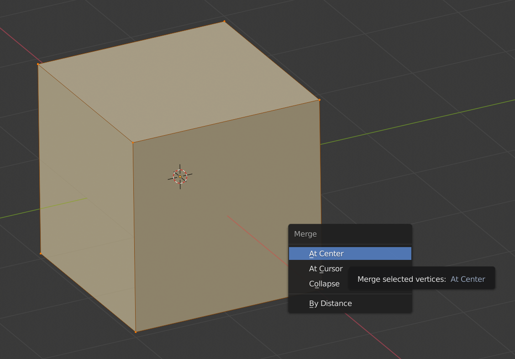Image resolution: width=515 pixels, height=359 pixels.
Task: Select "By Distance" to merge nearby vertices
Action: (x=330, y=303)
